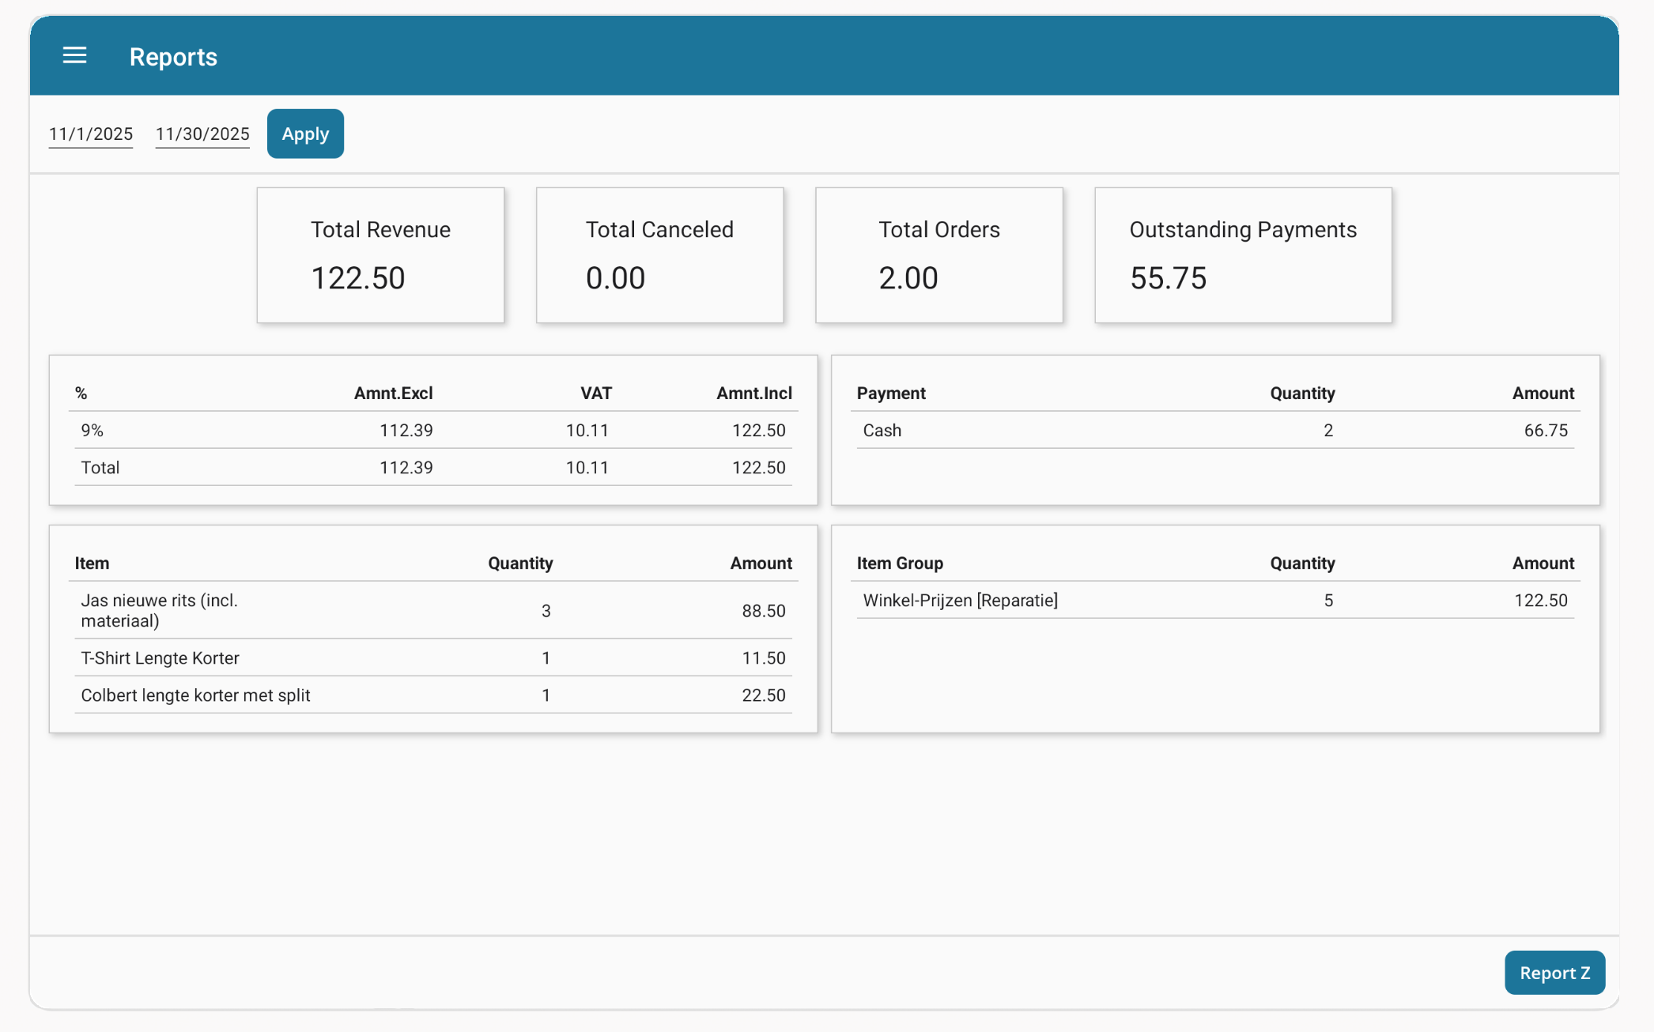Viewport: 1654px width, 1032px height.
Task: Select the 9% VAT rate row label
Action: [93, 430]
